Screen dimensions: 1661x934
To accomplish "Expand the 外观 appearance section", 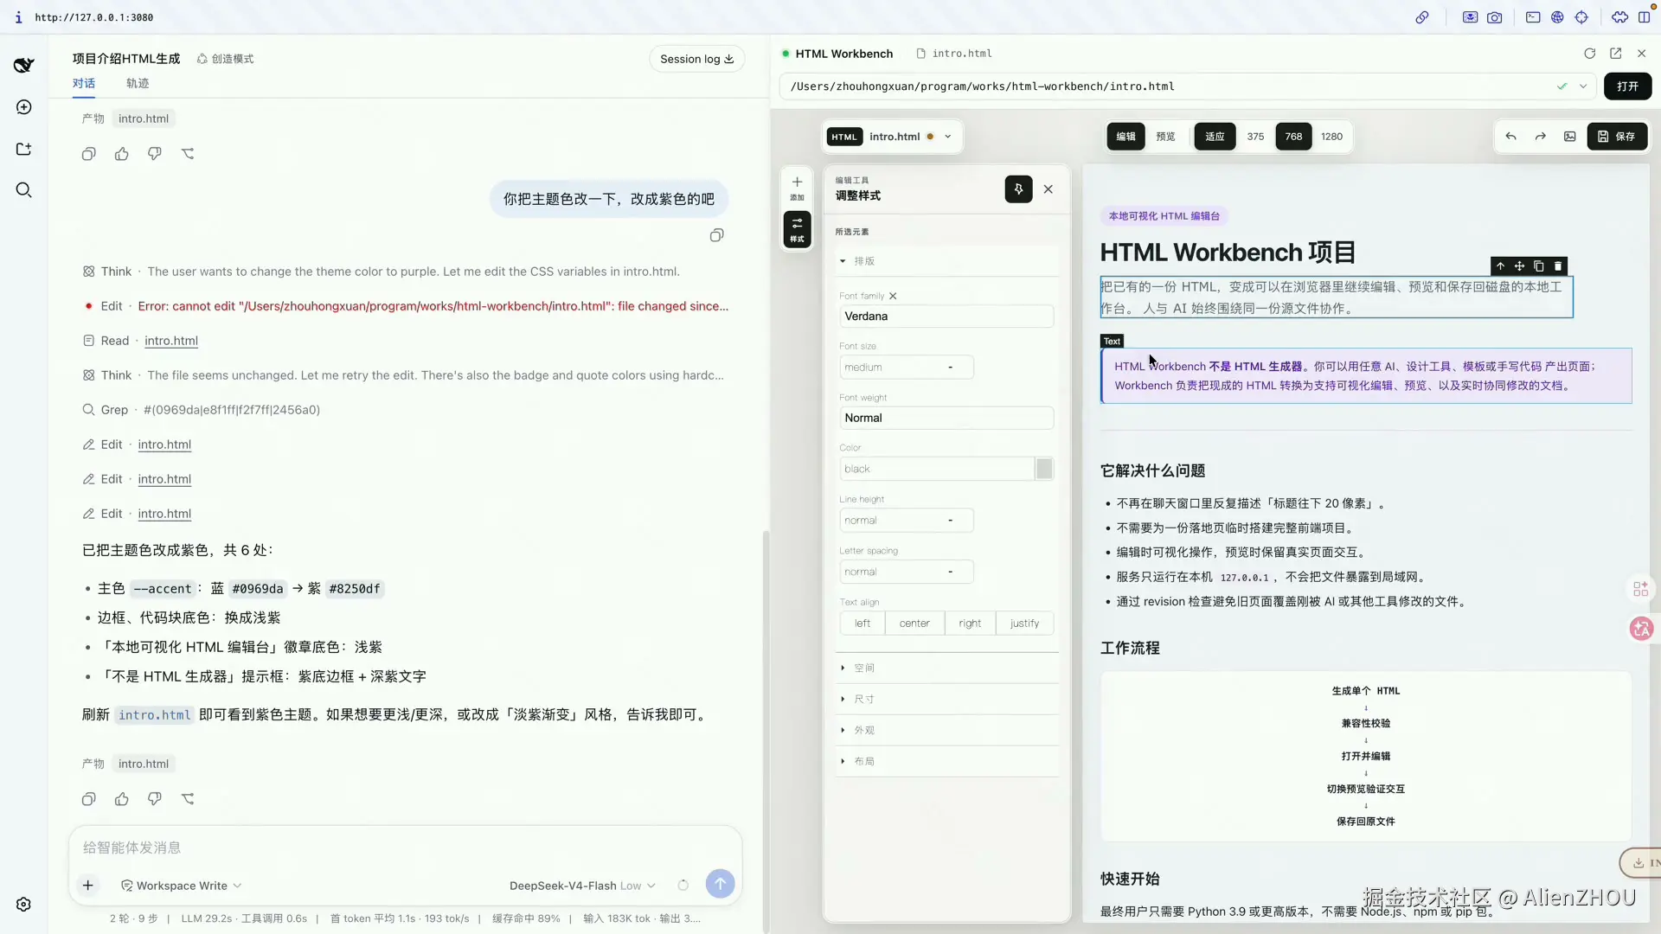I will (x=946, y=731).
